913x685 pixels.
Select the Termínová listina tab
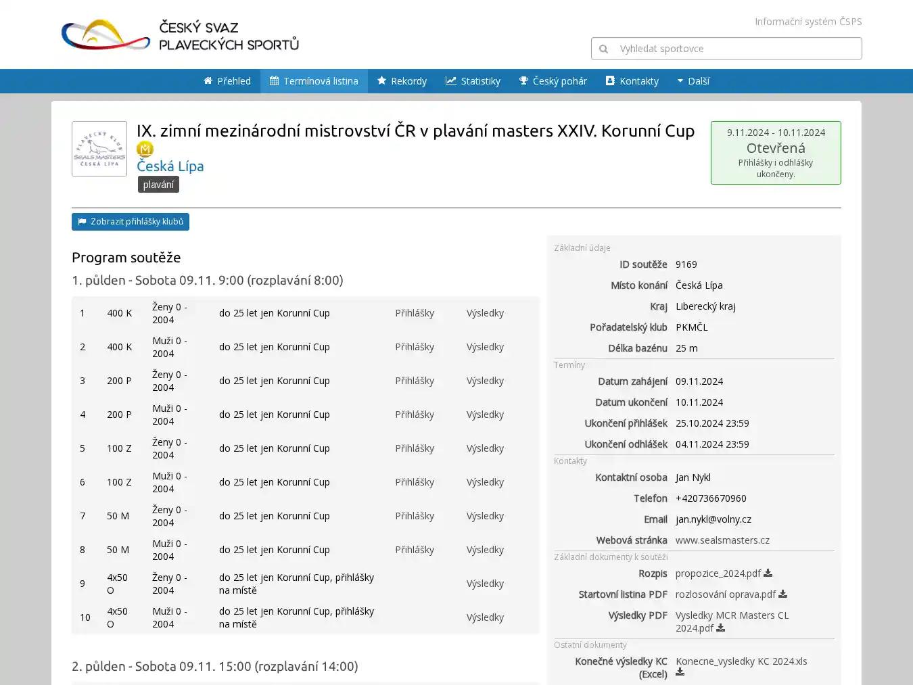click(314, 81)
